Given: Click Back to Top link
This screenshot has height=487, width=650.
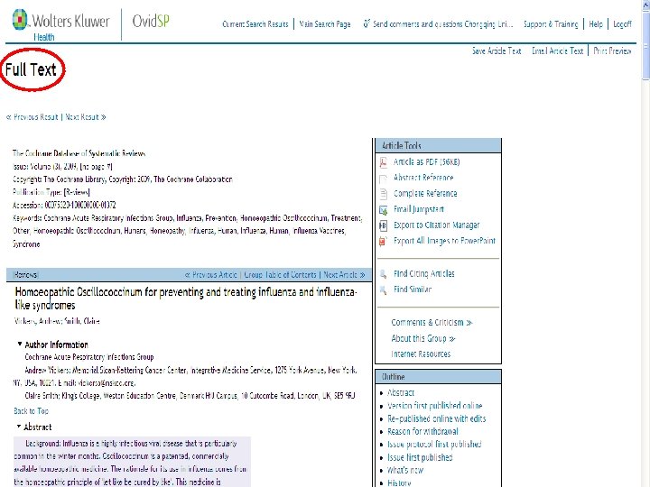Looking at the screenshot, I should tap(31, 411).
